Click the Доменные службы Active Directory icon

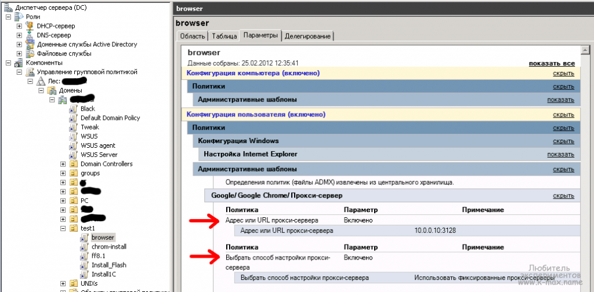tap(30, 44)
